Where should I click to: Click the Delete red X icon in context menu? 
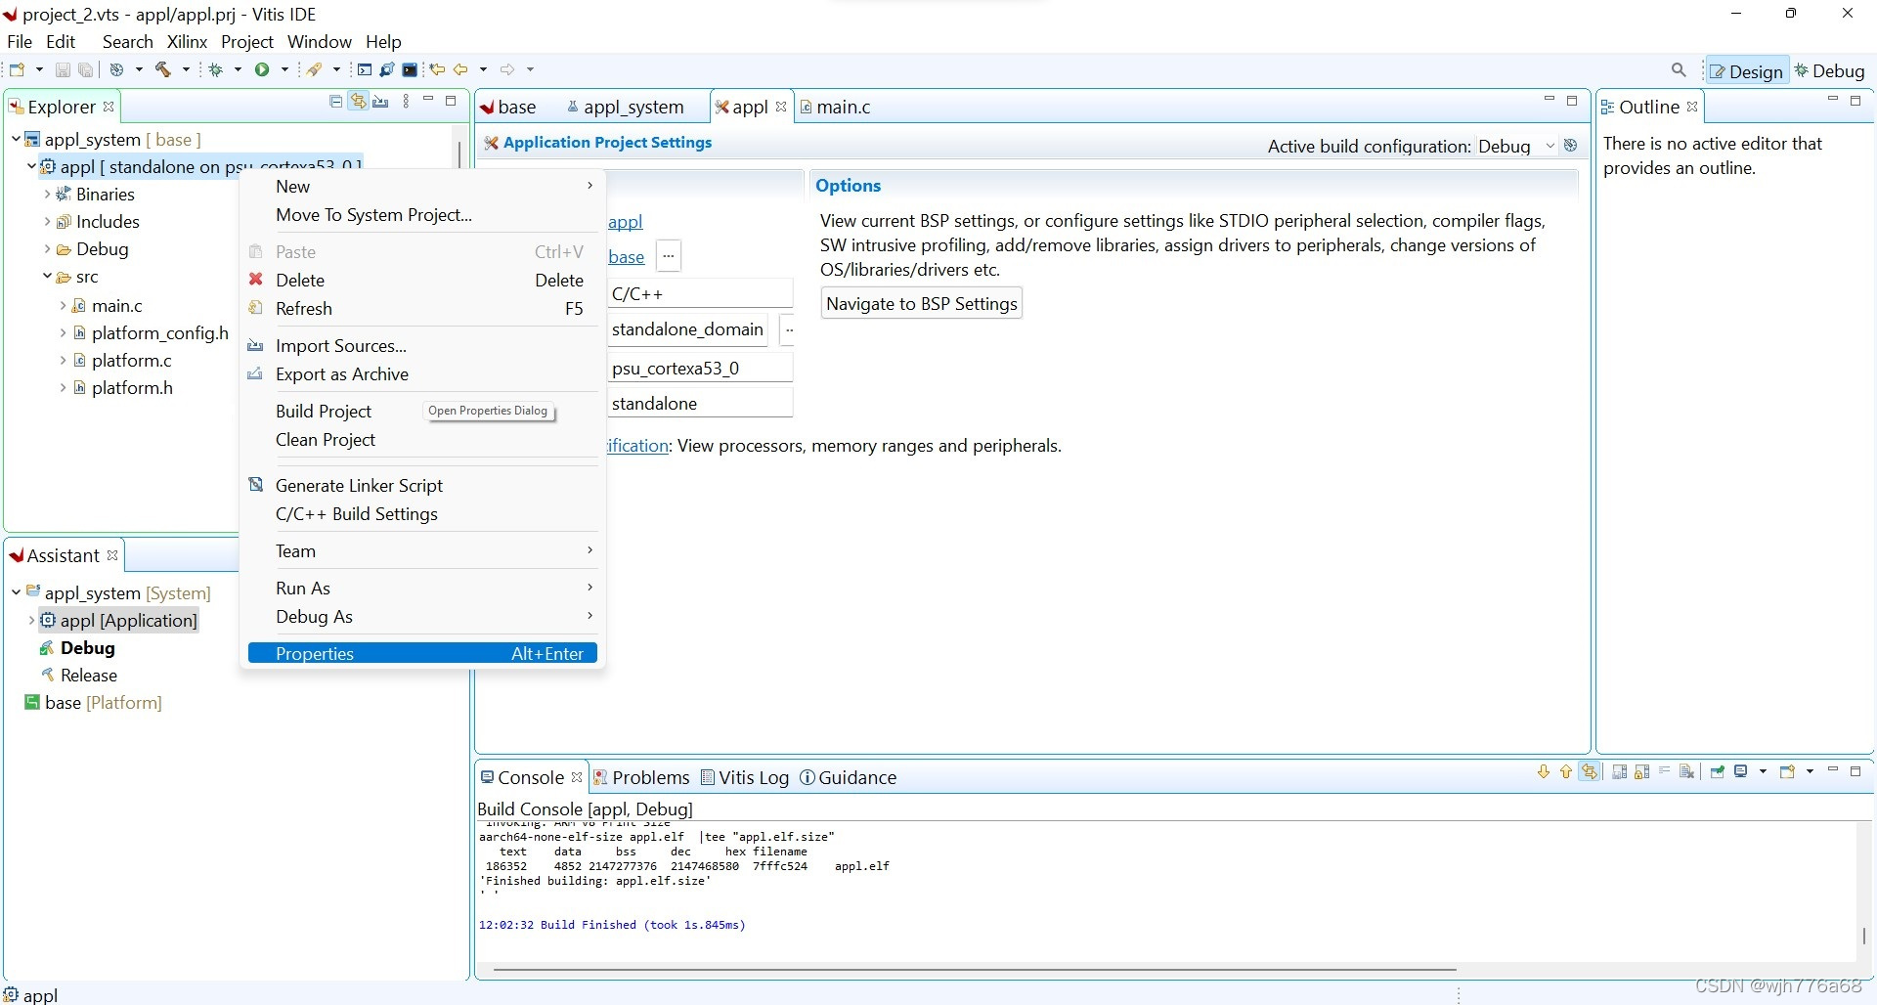coord(256,280)
